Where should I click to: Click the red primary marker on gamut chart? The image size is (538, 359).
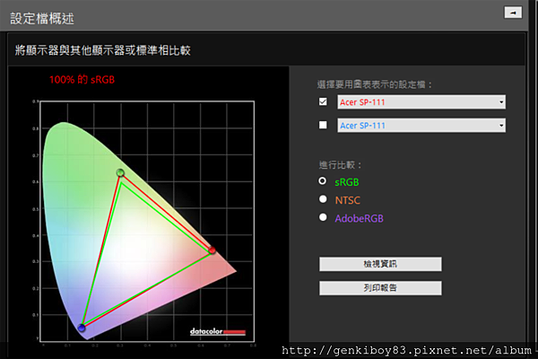pos(212,250)
